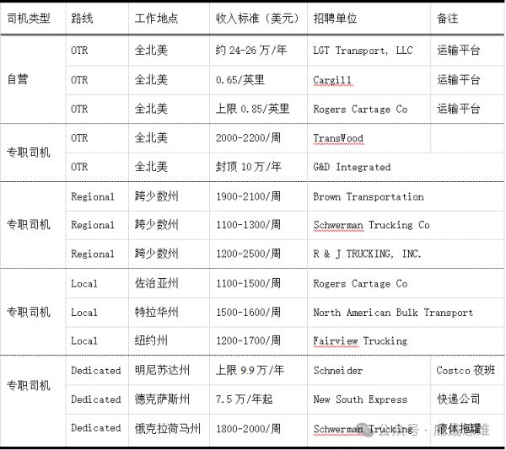
Task: Select the Brown Transportation cell
Action: point(369,196)
